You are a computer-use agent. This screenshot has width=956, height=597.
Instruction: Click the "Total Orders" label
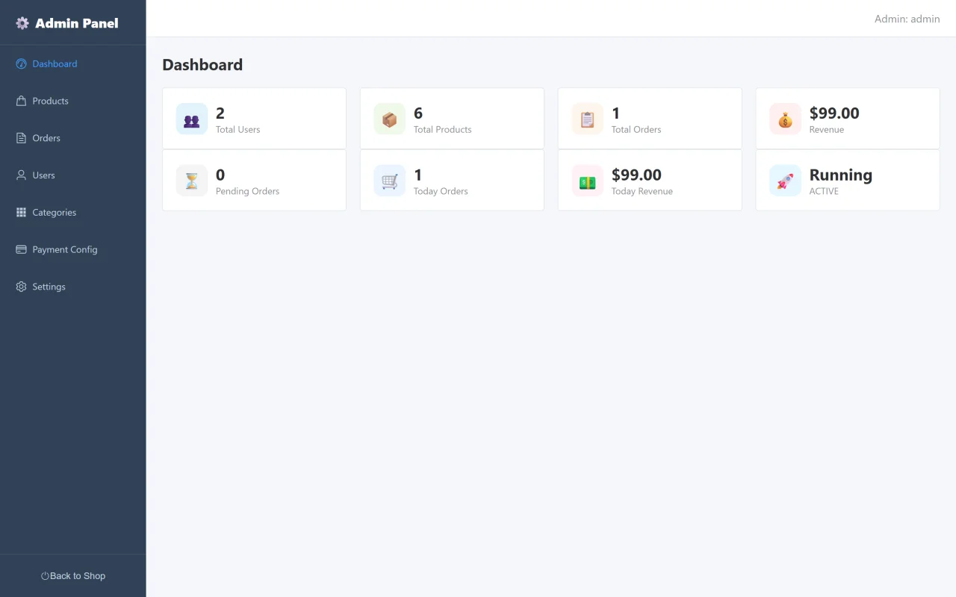(636, 130)
